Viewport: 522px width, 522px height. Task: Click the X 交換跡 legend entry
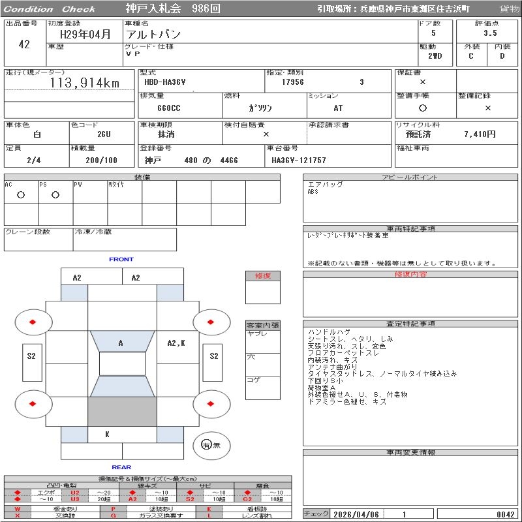click(52, 515)
